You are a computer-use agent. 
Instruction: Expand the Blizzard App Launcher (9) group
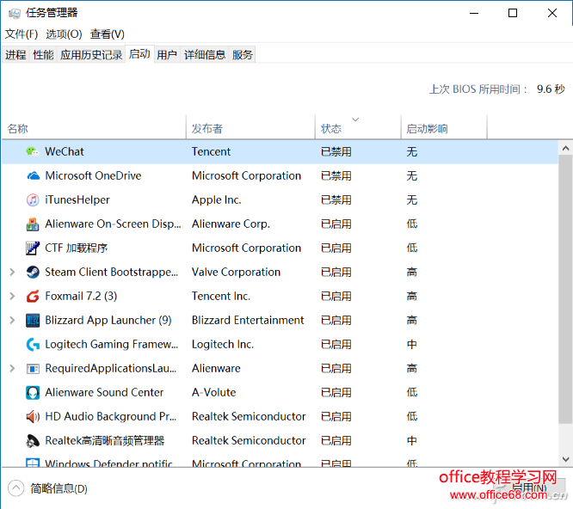(12, 320)
